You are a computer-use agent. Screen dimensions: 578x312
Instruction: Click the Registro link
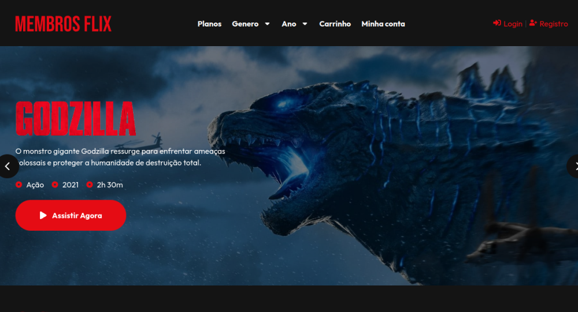(554, 24)
